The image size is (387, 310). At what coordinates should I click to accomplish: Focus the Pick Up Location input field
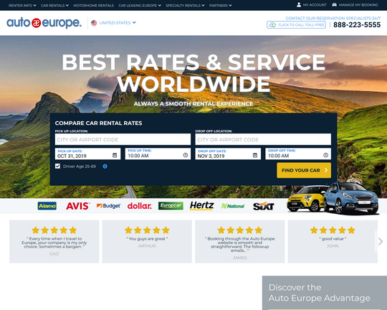pyautogui.click(x=123, y=139)
